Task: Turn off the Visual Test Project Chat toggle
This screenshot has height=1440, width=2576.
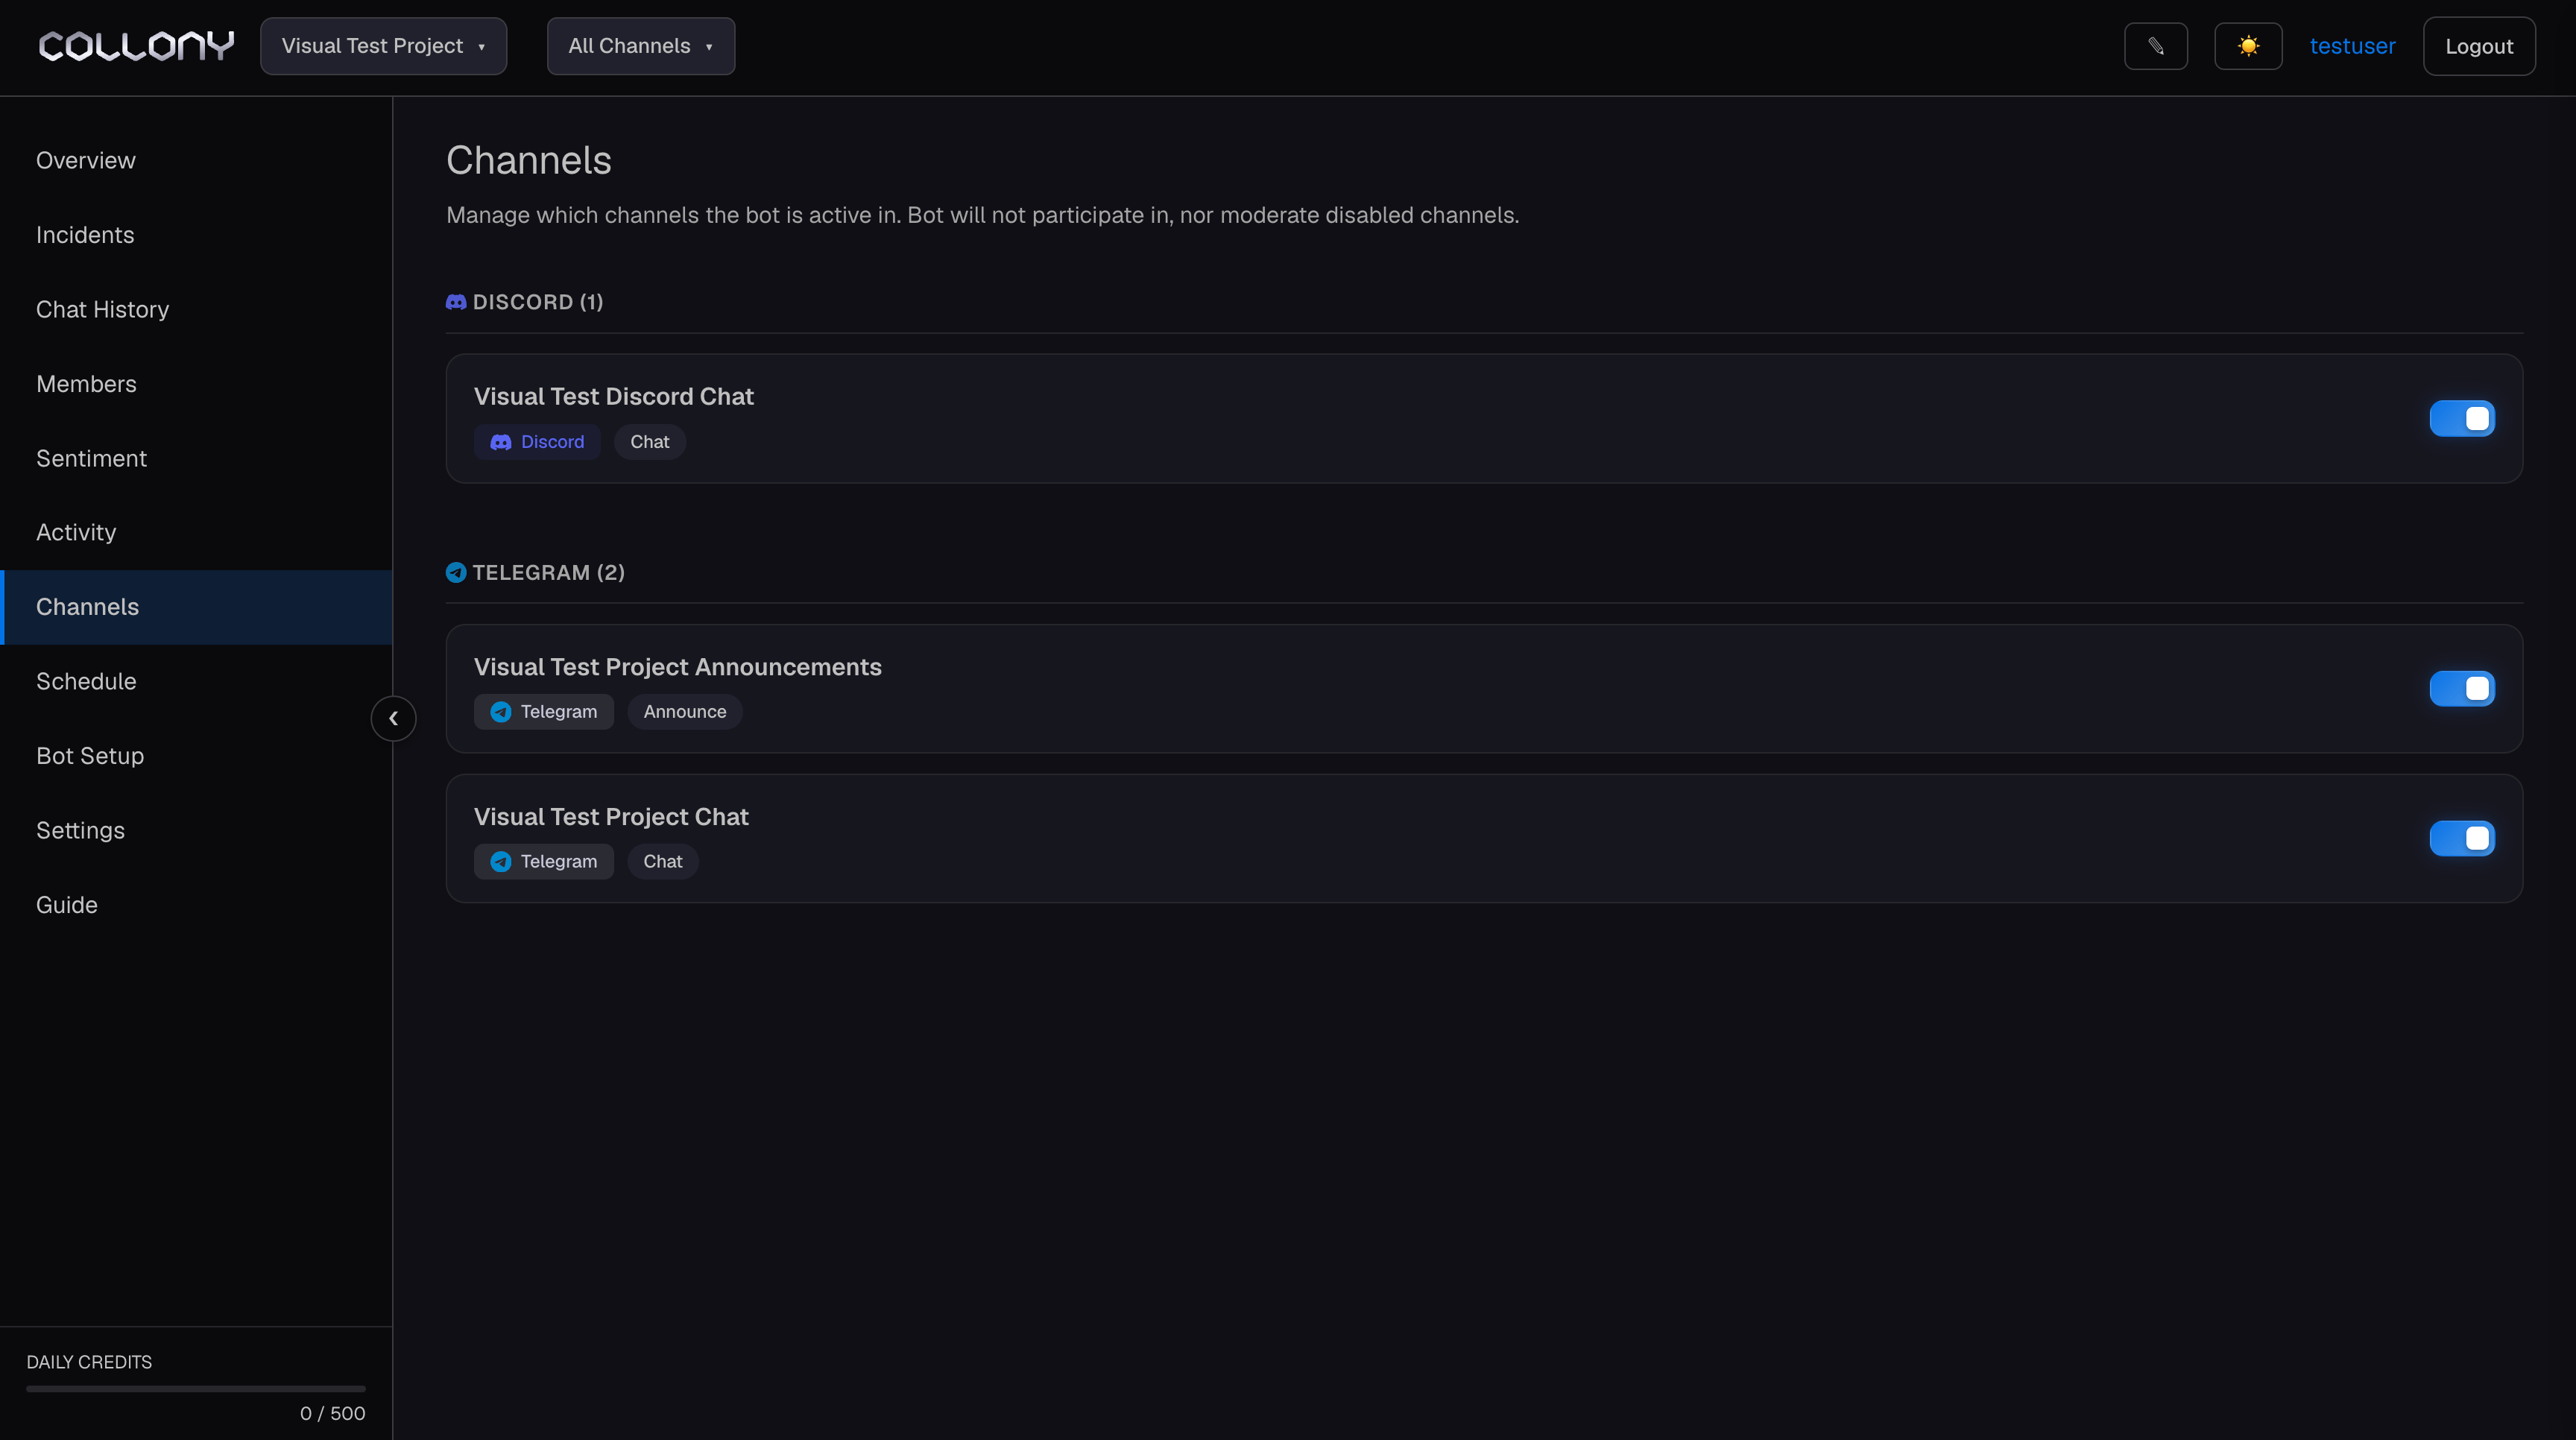Action: click(2462, 838)
